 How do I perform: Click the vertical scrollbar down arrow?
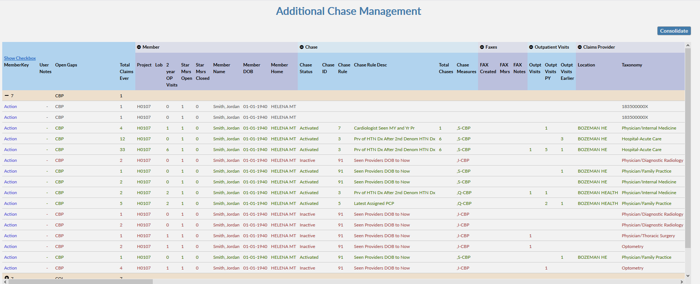[x=688, y=276]
